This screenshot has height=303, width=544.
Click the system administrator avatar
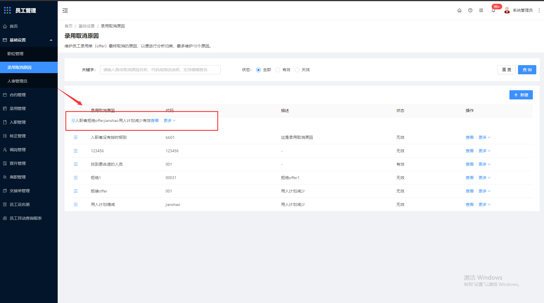point(507,10)
